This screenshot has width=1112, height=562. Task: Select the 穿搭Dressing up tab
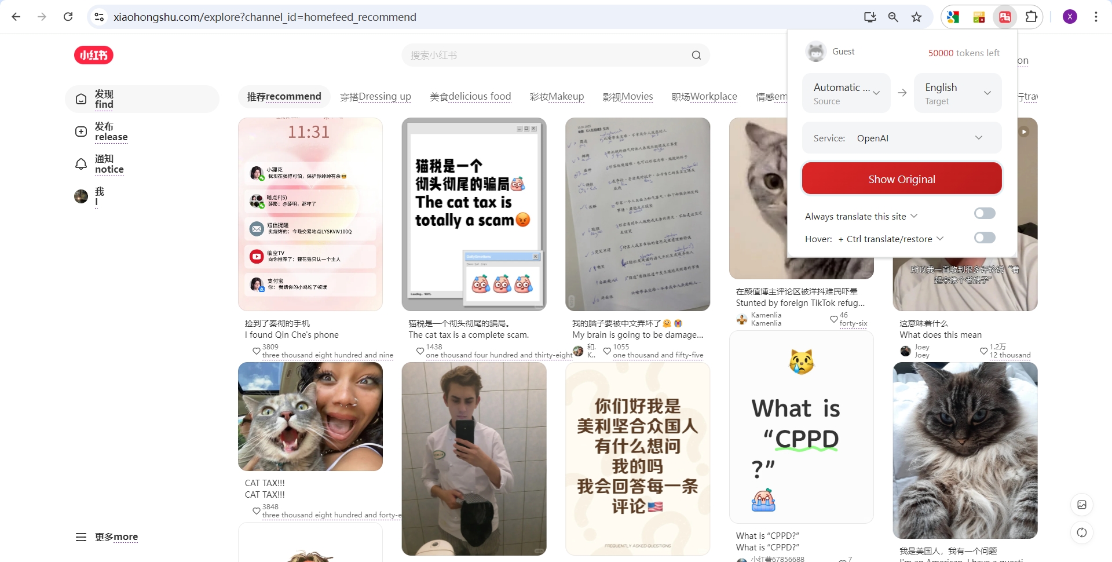(x=375, y=96)
